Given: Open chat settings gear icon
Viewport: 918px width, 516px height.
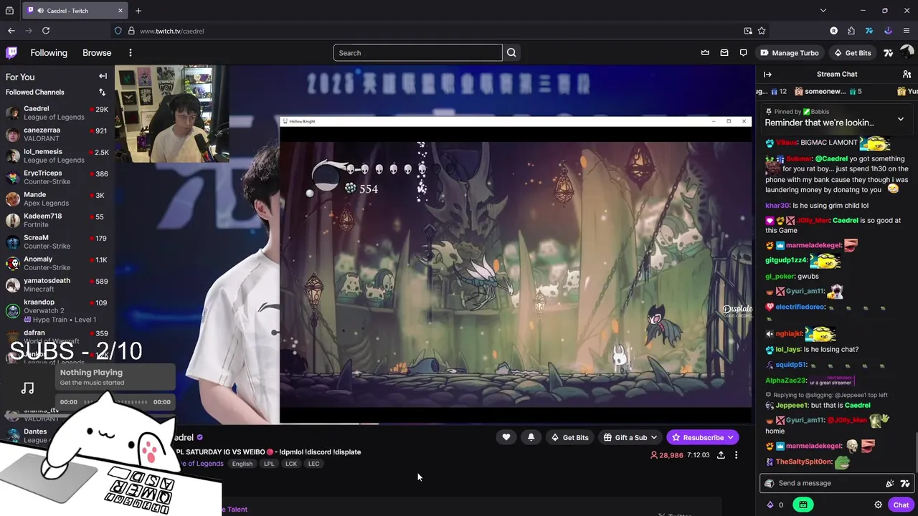Looking at the screenshot, I should point(878,505).
